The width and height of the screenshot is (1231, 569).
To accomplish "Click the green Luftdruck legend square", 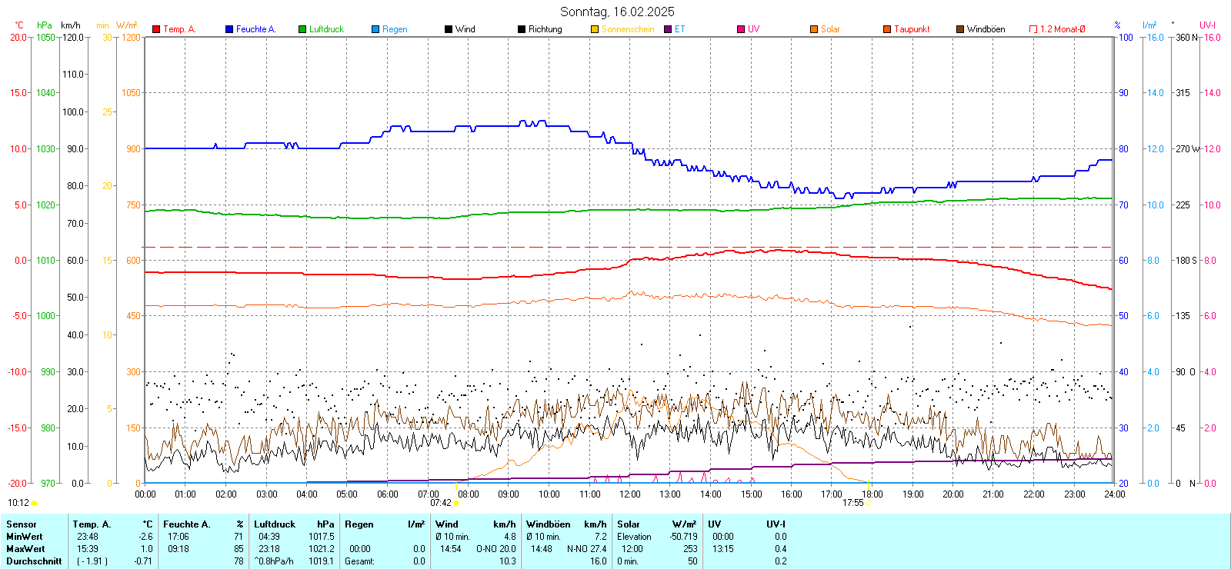I will pos(302,29).
